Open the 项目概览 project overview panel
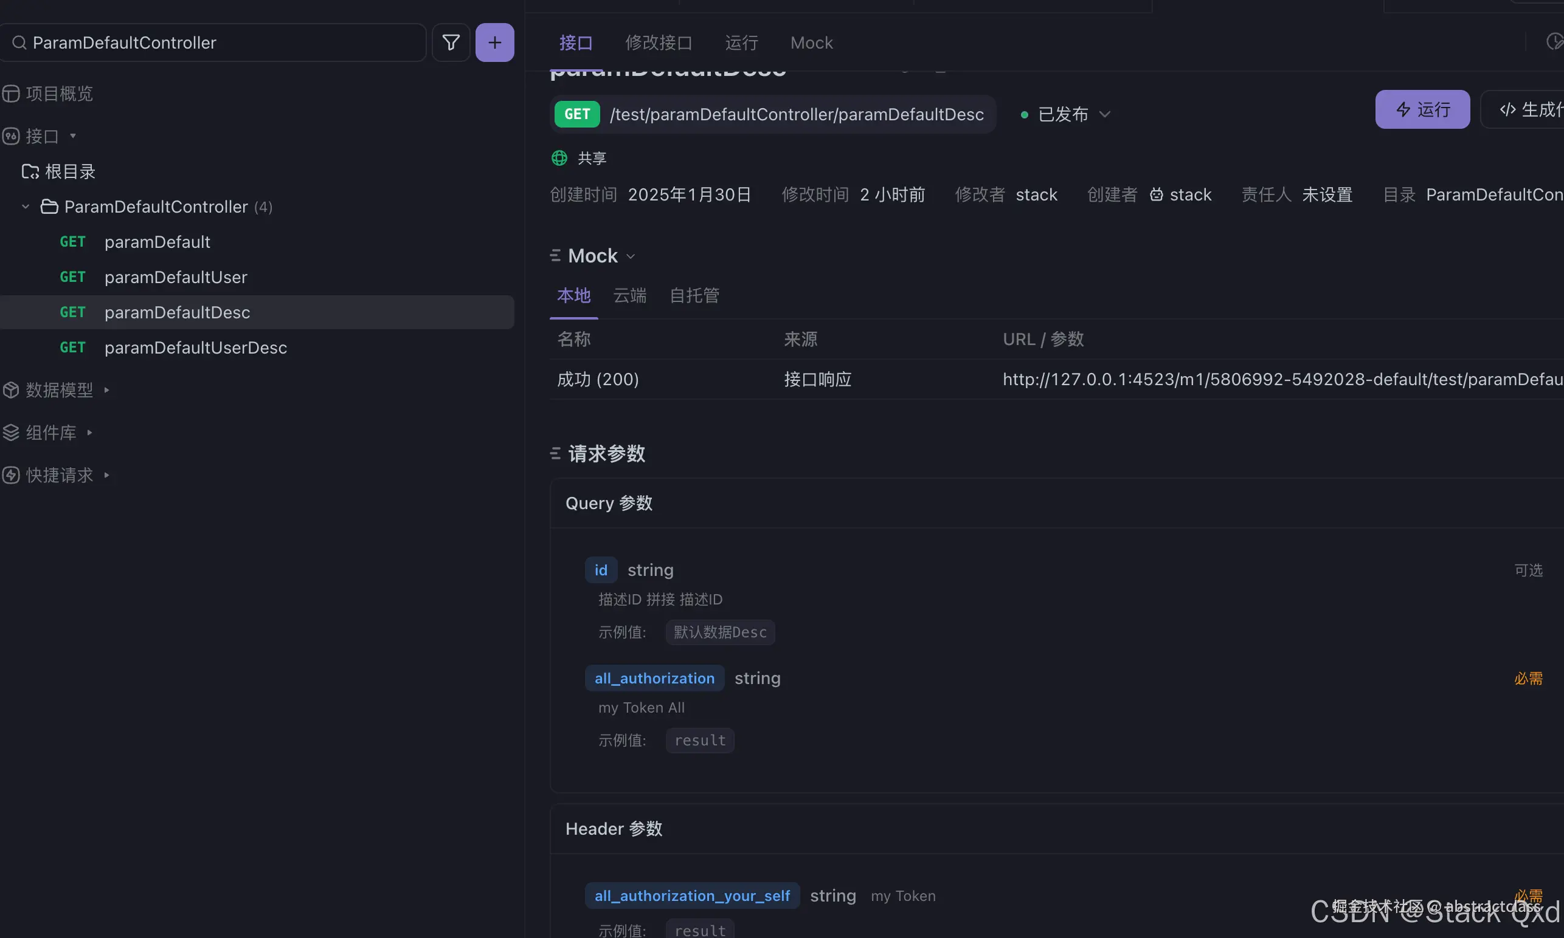The height and width of the screenshot is (938, 1564). (x=60, y=93)
